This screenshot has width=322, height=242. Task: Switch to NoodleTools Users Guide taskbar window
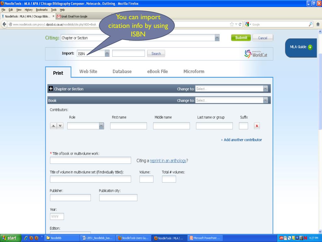pyautogui.click(x=134, y=238)
